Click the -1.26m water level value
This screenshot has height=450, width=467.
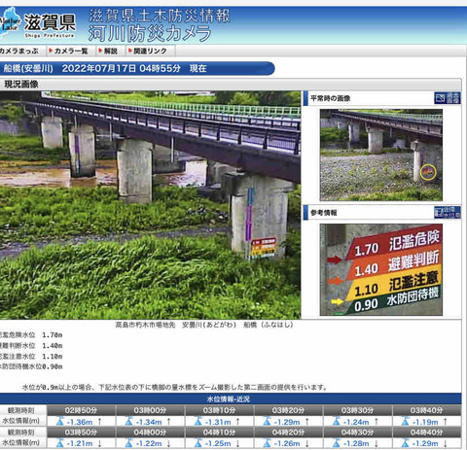pos(287,443)
